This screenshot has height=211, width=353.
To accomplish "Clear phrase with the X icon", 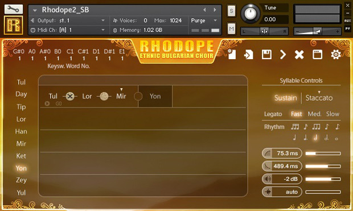I will tap(299, 55).
